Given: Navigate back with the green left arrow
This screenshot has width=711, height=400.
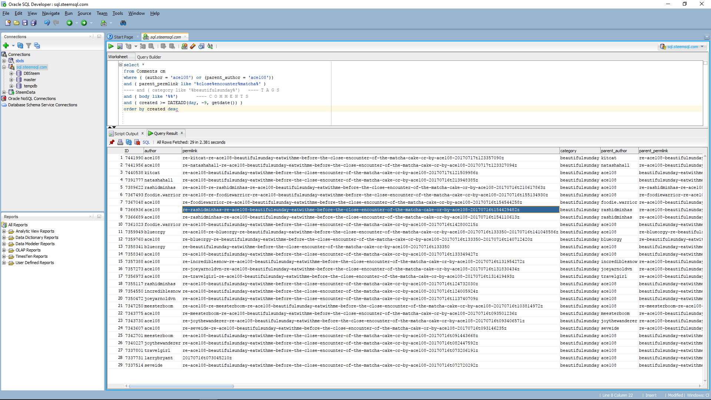Looking at the screenshot, I should click(69, 23).
